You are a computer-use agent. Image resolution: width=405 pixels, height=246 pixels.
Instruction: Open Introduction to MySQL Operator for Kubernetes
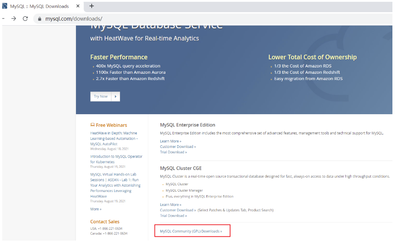(x=116, y=159)
